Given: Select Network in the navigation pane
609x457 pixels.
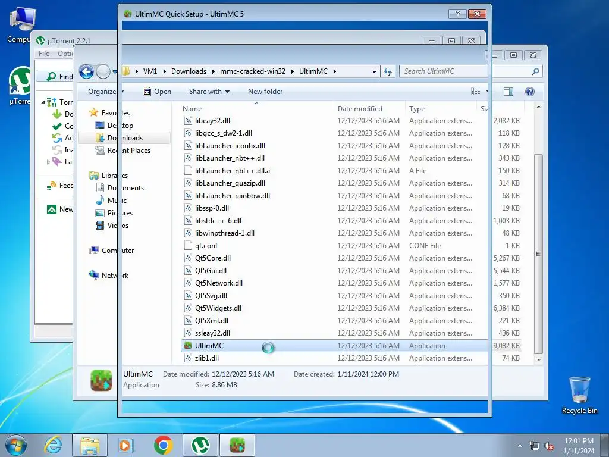Looking at the screenshot, I should point(115,276).
